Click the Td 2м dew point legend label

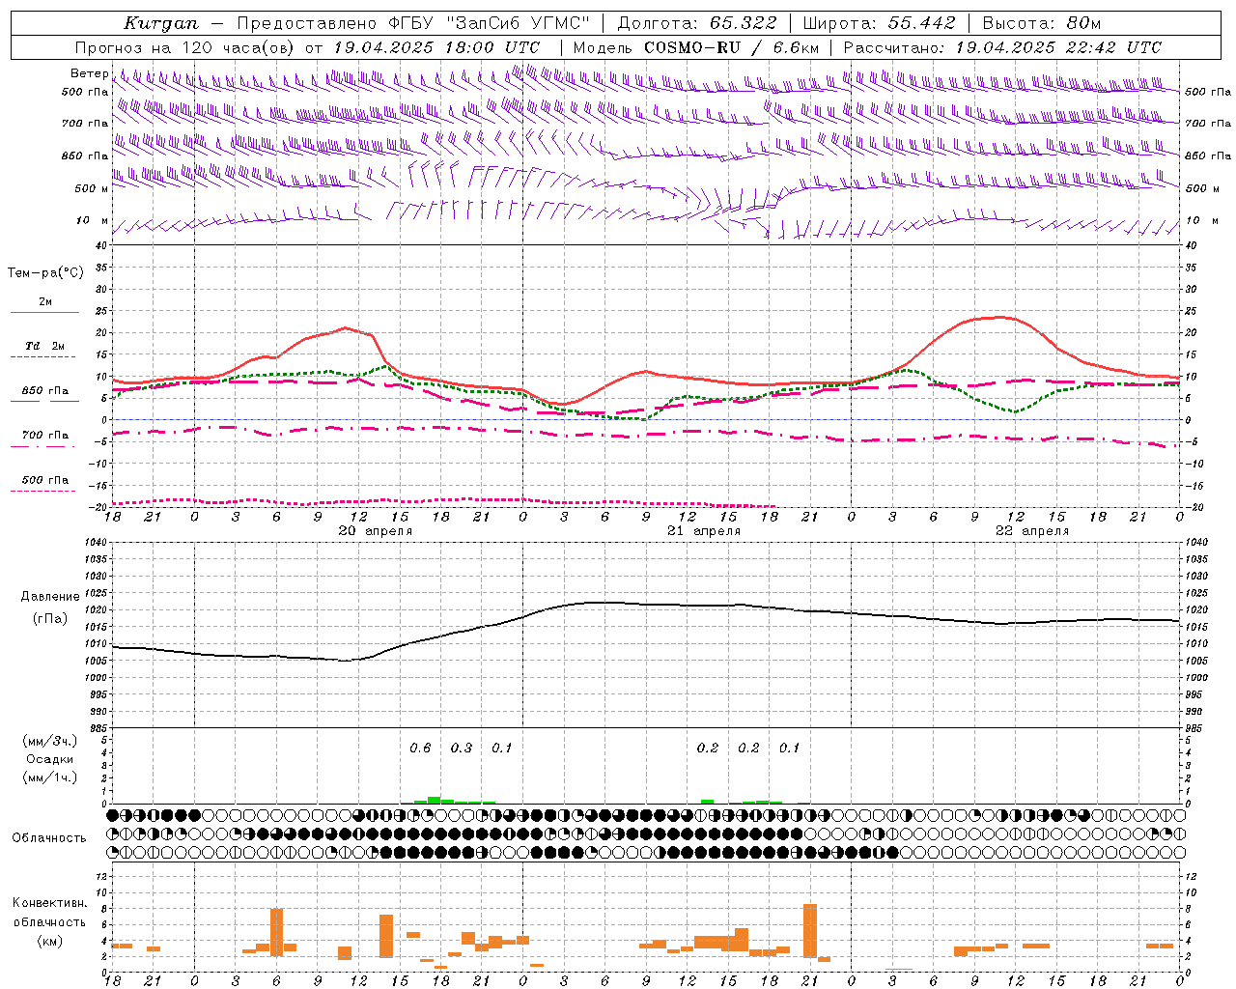coord(44,346)
